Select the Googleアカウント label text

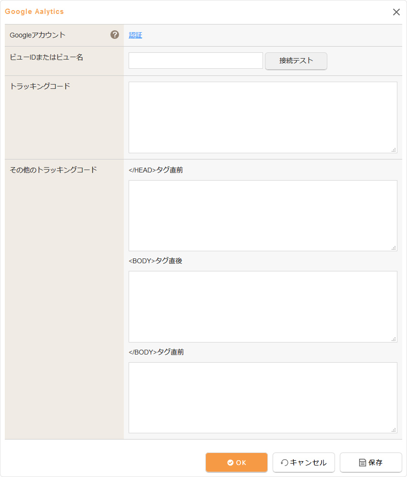click(x=37, y=35)
